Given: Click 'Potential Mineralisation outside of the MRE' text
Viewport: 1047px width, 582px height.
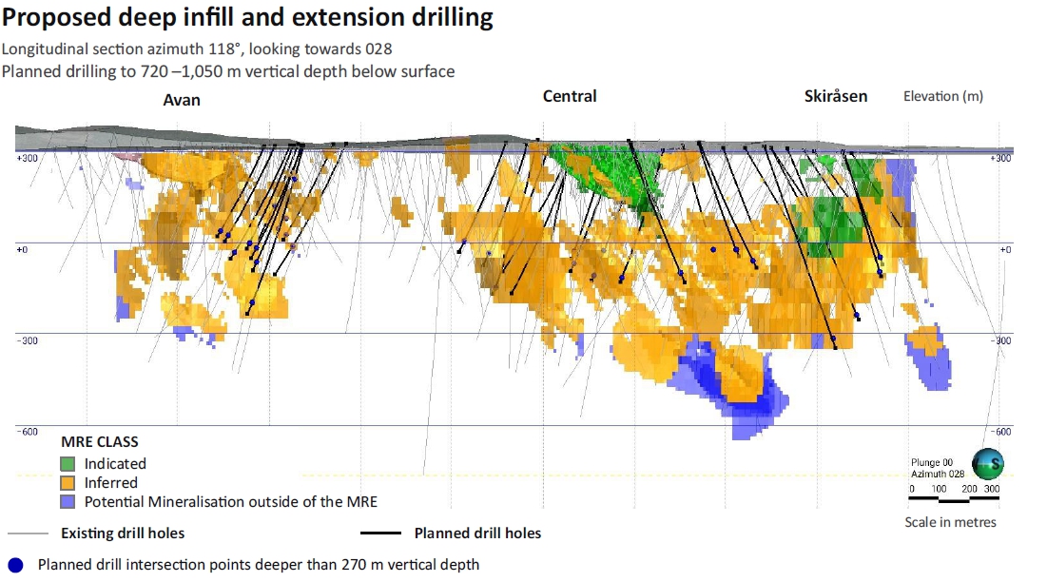Looking at the screenshot, I should tap(230, 502).
